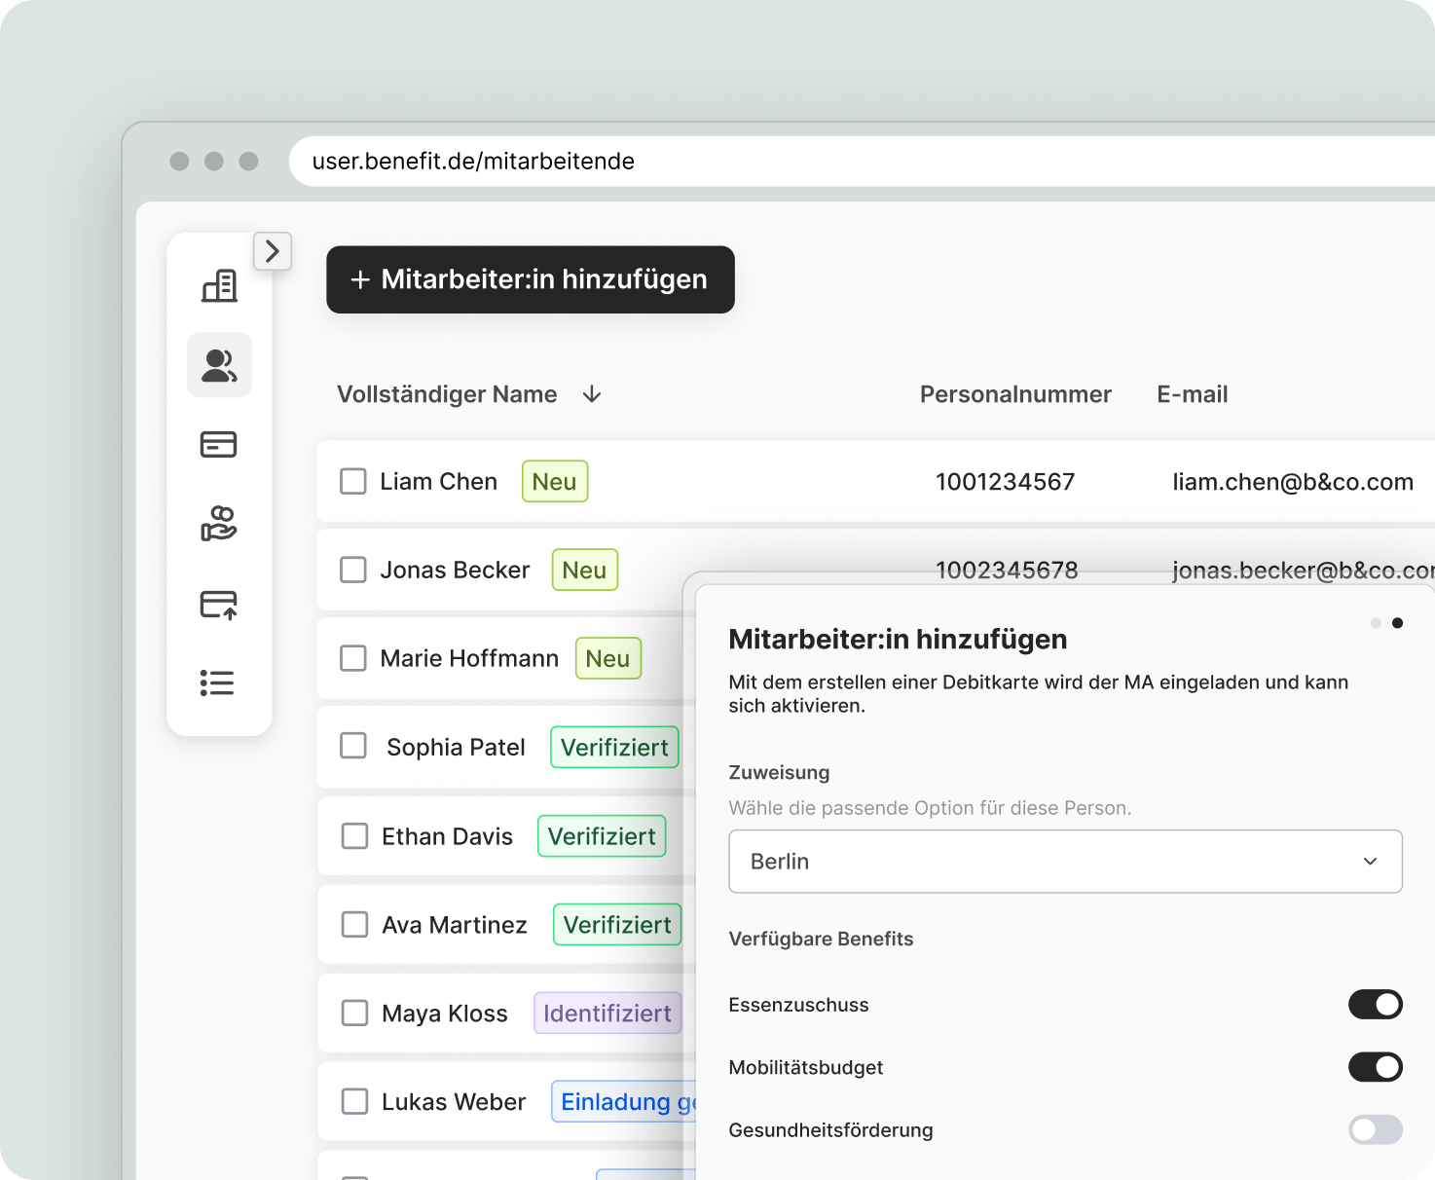Open the benefits hand-with-coins sidebar icon
Viewport: 1435px width, 1180px height.
click(x=218, y=524)
